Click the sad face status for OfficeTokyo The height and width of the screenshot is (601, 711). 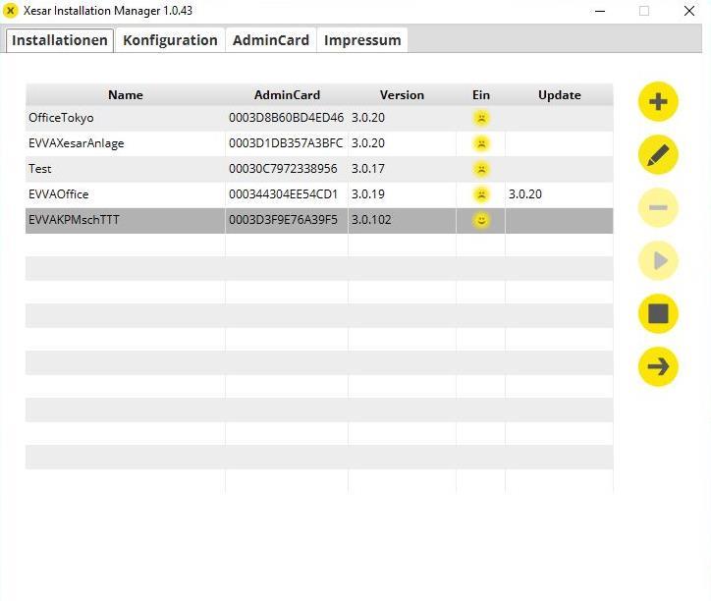pyautogui.click(x=481, y=118)
